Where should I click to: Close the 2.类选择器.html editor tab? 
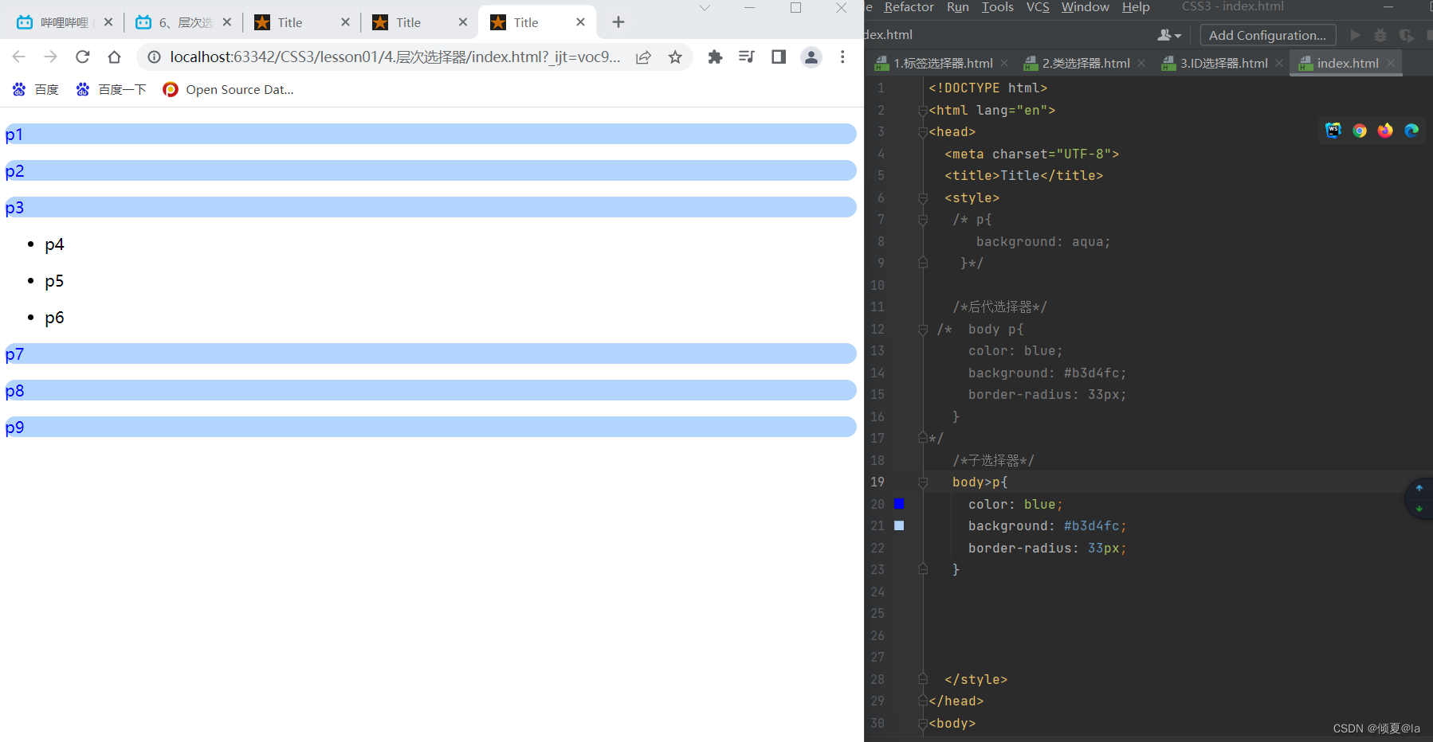(1141, 63)
